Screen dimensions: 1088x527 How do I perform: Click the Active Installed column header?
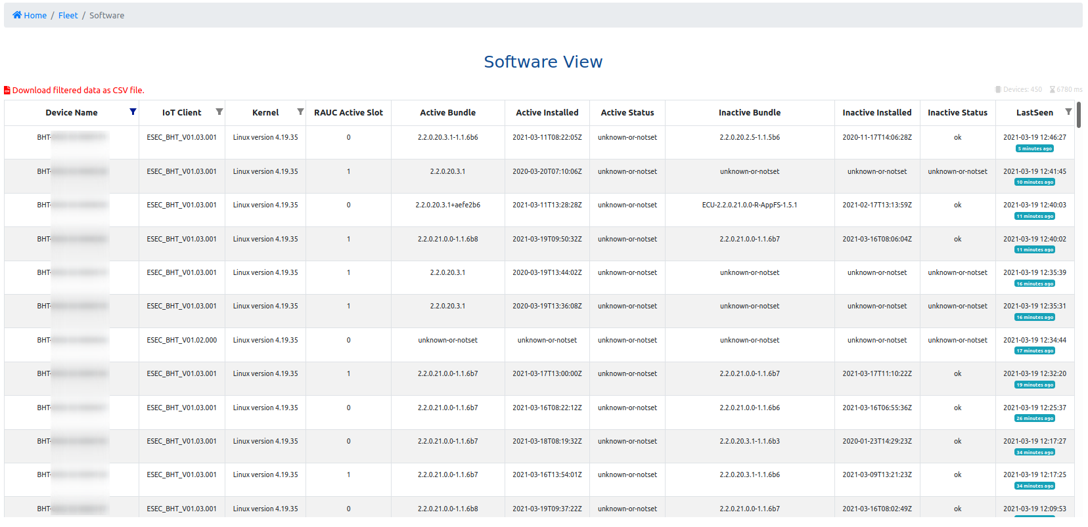(547, 113)
